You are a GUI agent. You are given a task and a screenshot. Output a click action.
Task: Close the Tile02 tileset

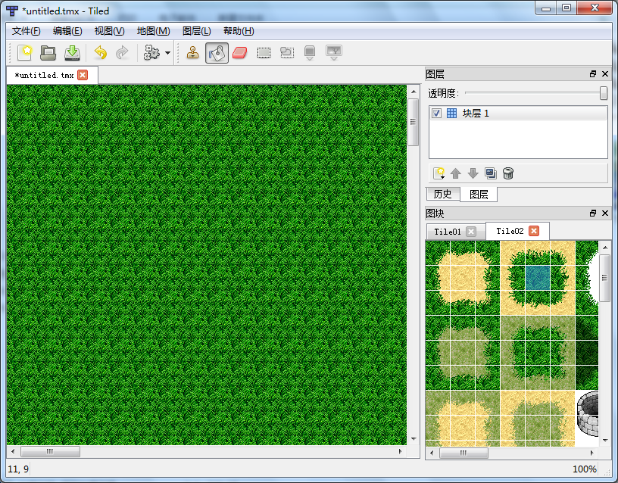pos(534,231)
